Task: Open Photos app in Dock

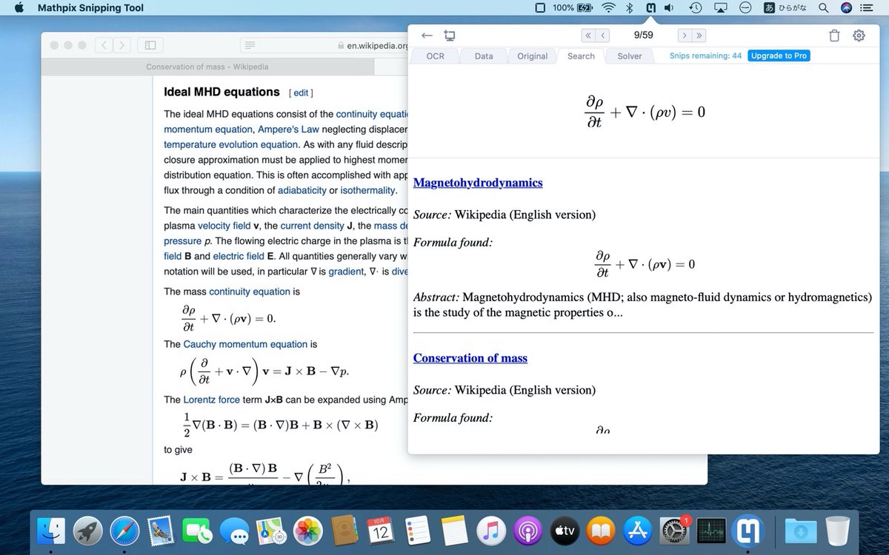Action: 308,531
